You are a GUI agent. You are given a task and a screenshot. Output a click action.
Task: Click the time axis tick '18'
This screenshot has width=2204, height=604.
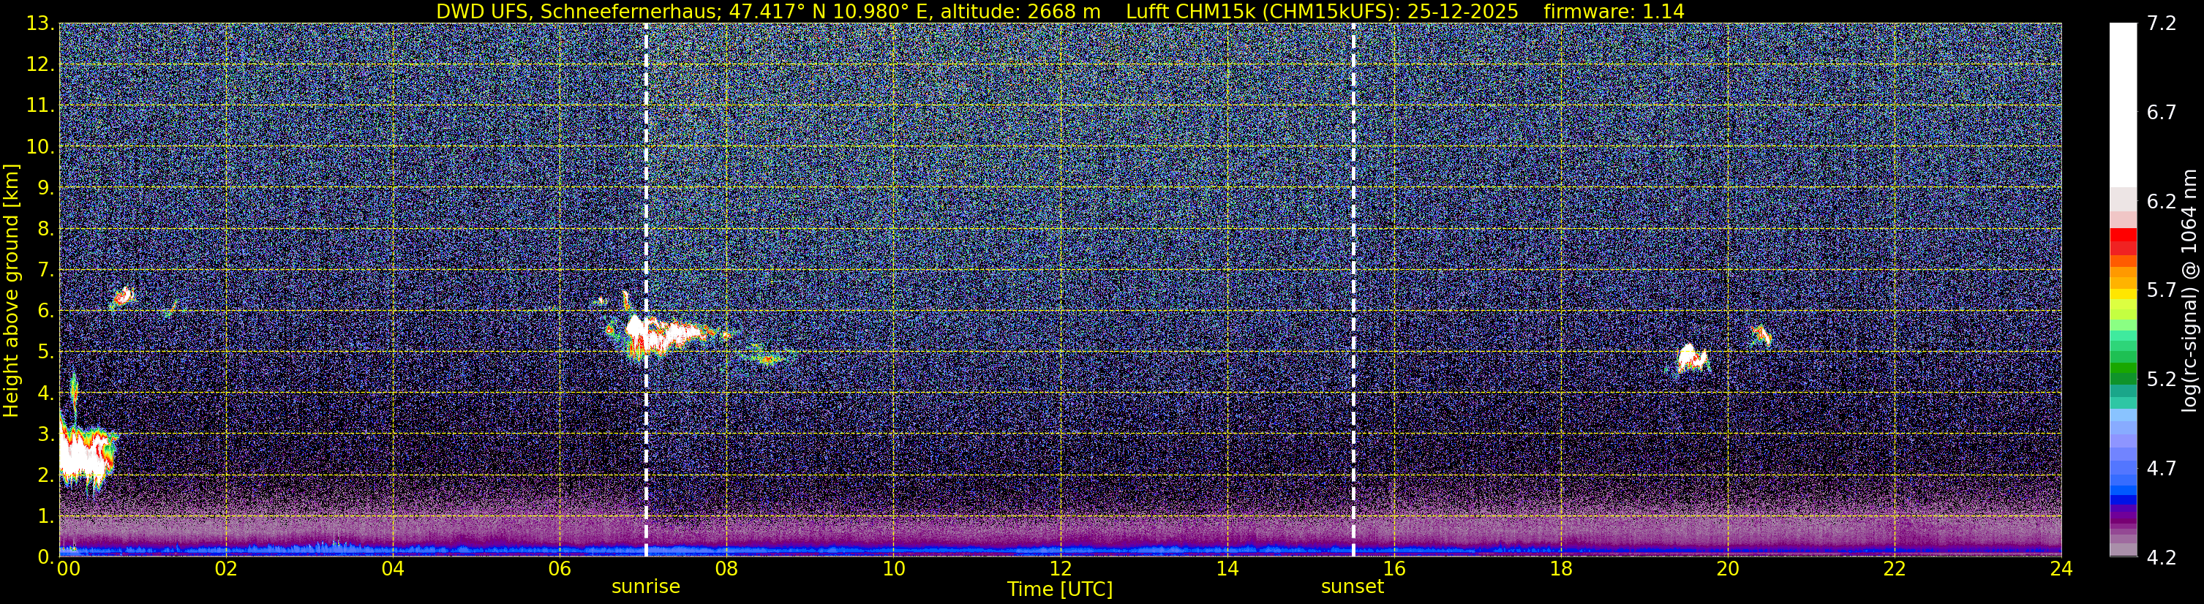[1560, 570]
